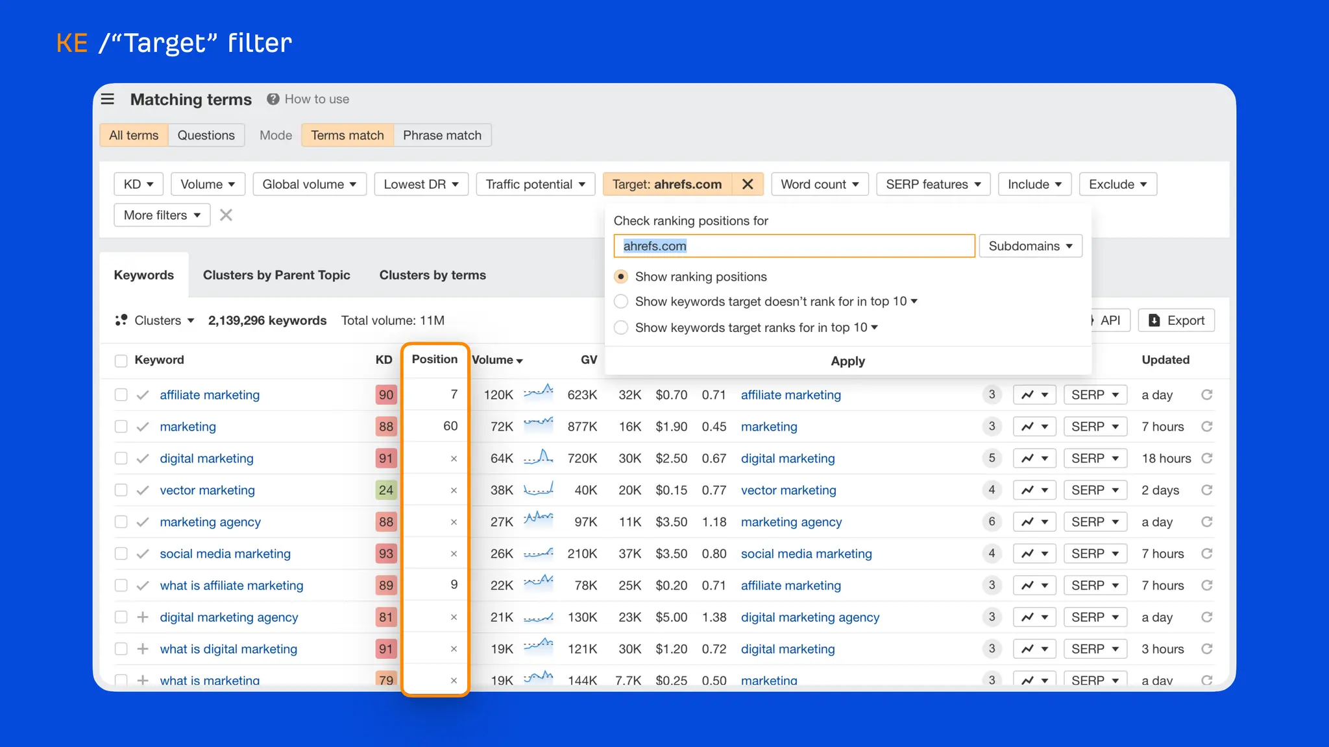1329x747 pixels.
Task: Open the Traffic potential filter dropdown
Action: pyautogui.click(x=535, y=184)
